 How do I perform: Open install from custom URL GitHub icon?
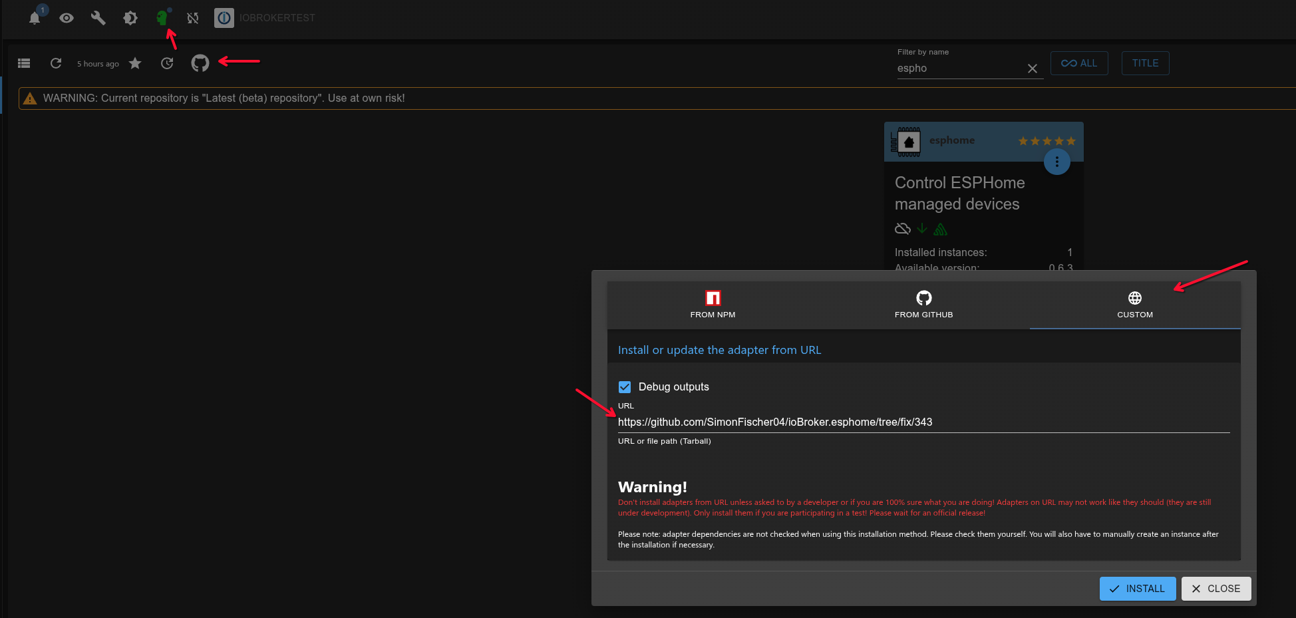pyautogui.click(x=200, y=63)
